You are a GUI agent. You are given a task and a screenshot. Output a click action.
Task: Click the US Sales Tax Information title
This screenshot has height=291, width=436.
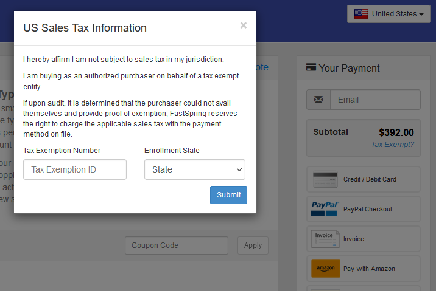(85, 28)
